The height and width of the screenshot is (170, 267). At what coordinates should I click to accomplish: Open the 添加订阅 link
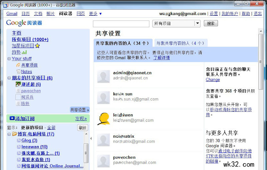25,118
